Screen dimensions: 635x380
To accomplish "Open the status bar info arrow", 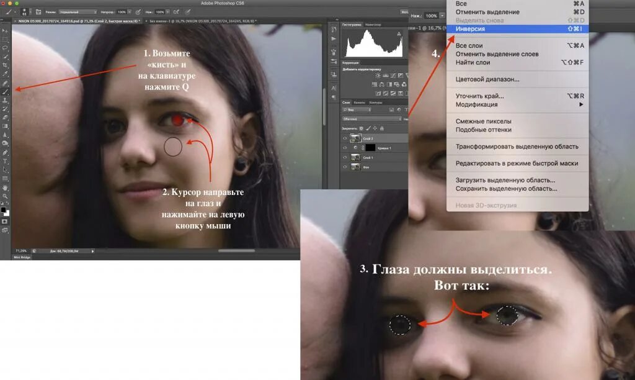I will pyautogui.click(x=93, y=251).
